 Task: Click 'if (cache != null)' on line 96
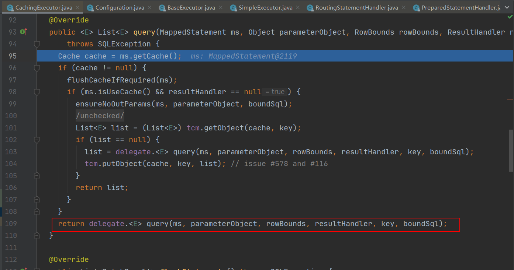tap(98, 68)
